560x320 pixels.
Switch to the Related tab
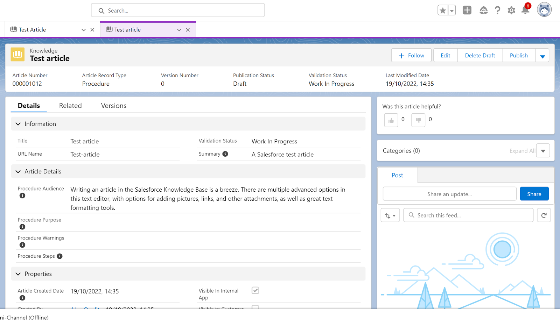coord(70,106)
